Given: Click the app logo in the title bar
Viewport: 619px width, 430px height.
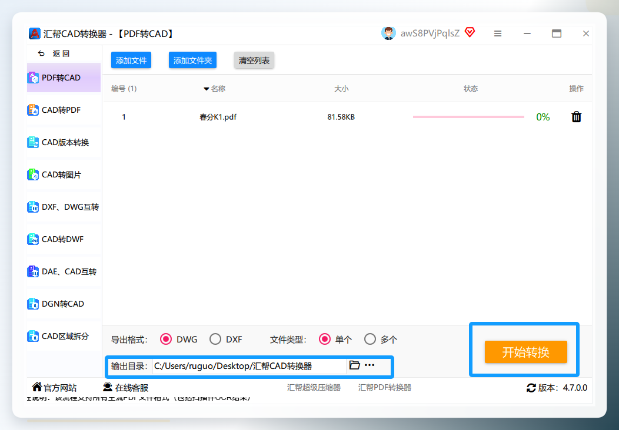Looking at the screenshot, I should click(x=35, y=33).
